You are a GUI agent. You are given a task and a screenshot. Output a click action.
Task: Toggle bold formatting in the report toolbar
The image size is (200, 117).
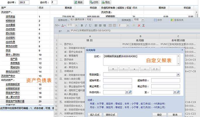(82, 25)
